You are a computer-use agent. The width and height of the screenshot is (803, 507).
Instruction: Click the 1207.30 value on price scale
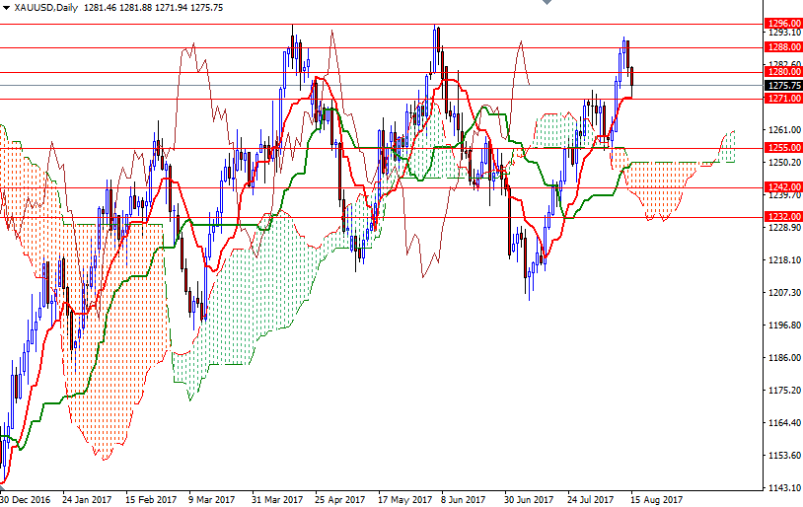click(x=781, y=293)
